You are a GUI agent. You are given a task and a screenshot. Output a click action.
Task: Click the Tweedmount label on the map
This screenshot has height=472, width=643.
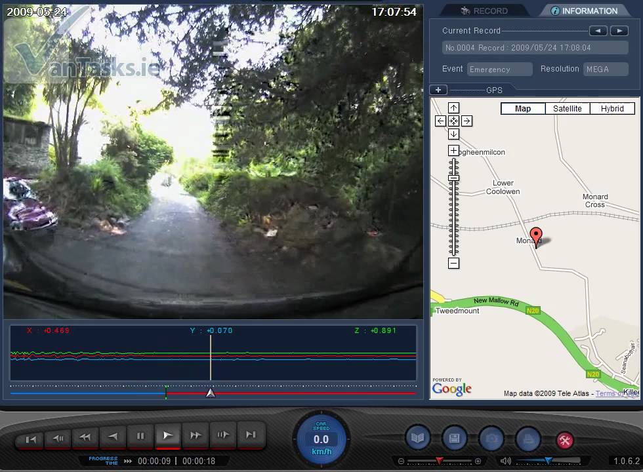click(457, 311)
